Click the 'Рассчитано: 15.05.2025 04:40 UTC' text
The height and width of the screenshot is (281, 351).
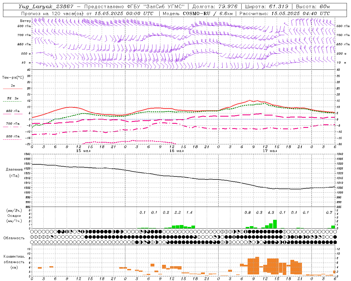point(285,13)
